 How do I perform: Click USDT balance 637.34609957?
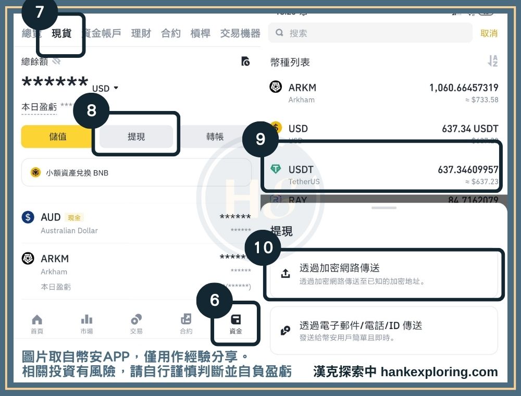coord(468,170)
